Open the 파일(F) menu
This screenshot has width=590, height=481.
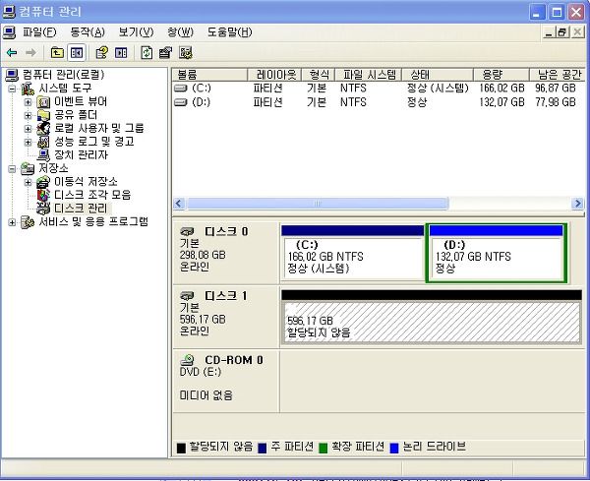point(39,32)
